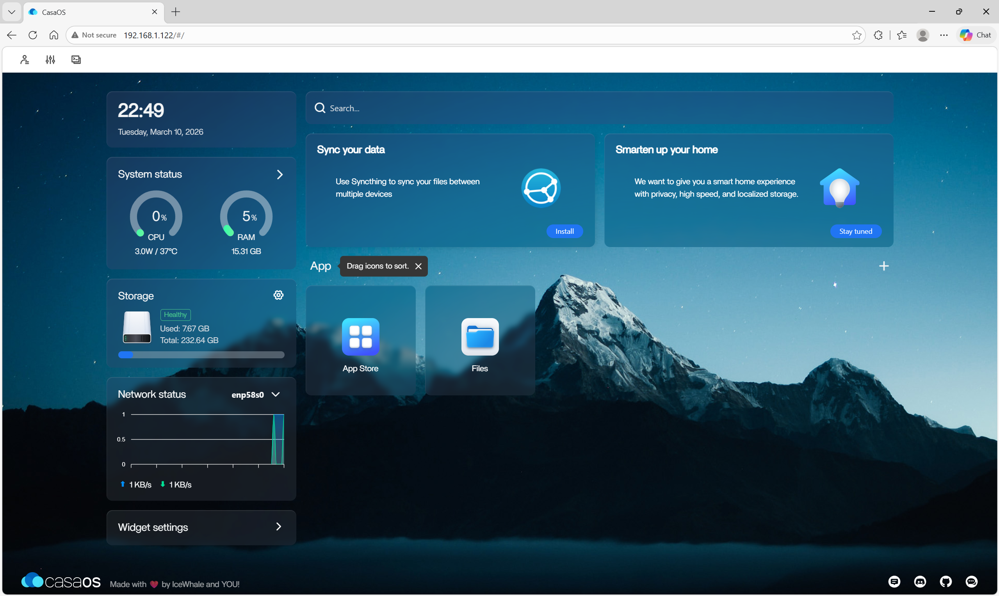Open Storage settings with the gear icon

click(278, 295)
